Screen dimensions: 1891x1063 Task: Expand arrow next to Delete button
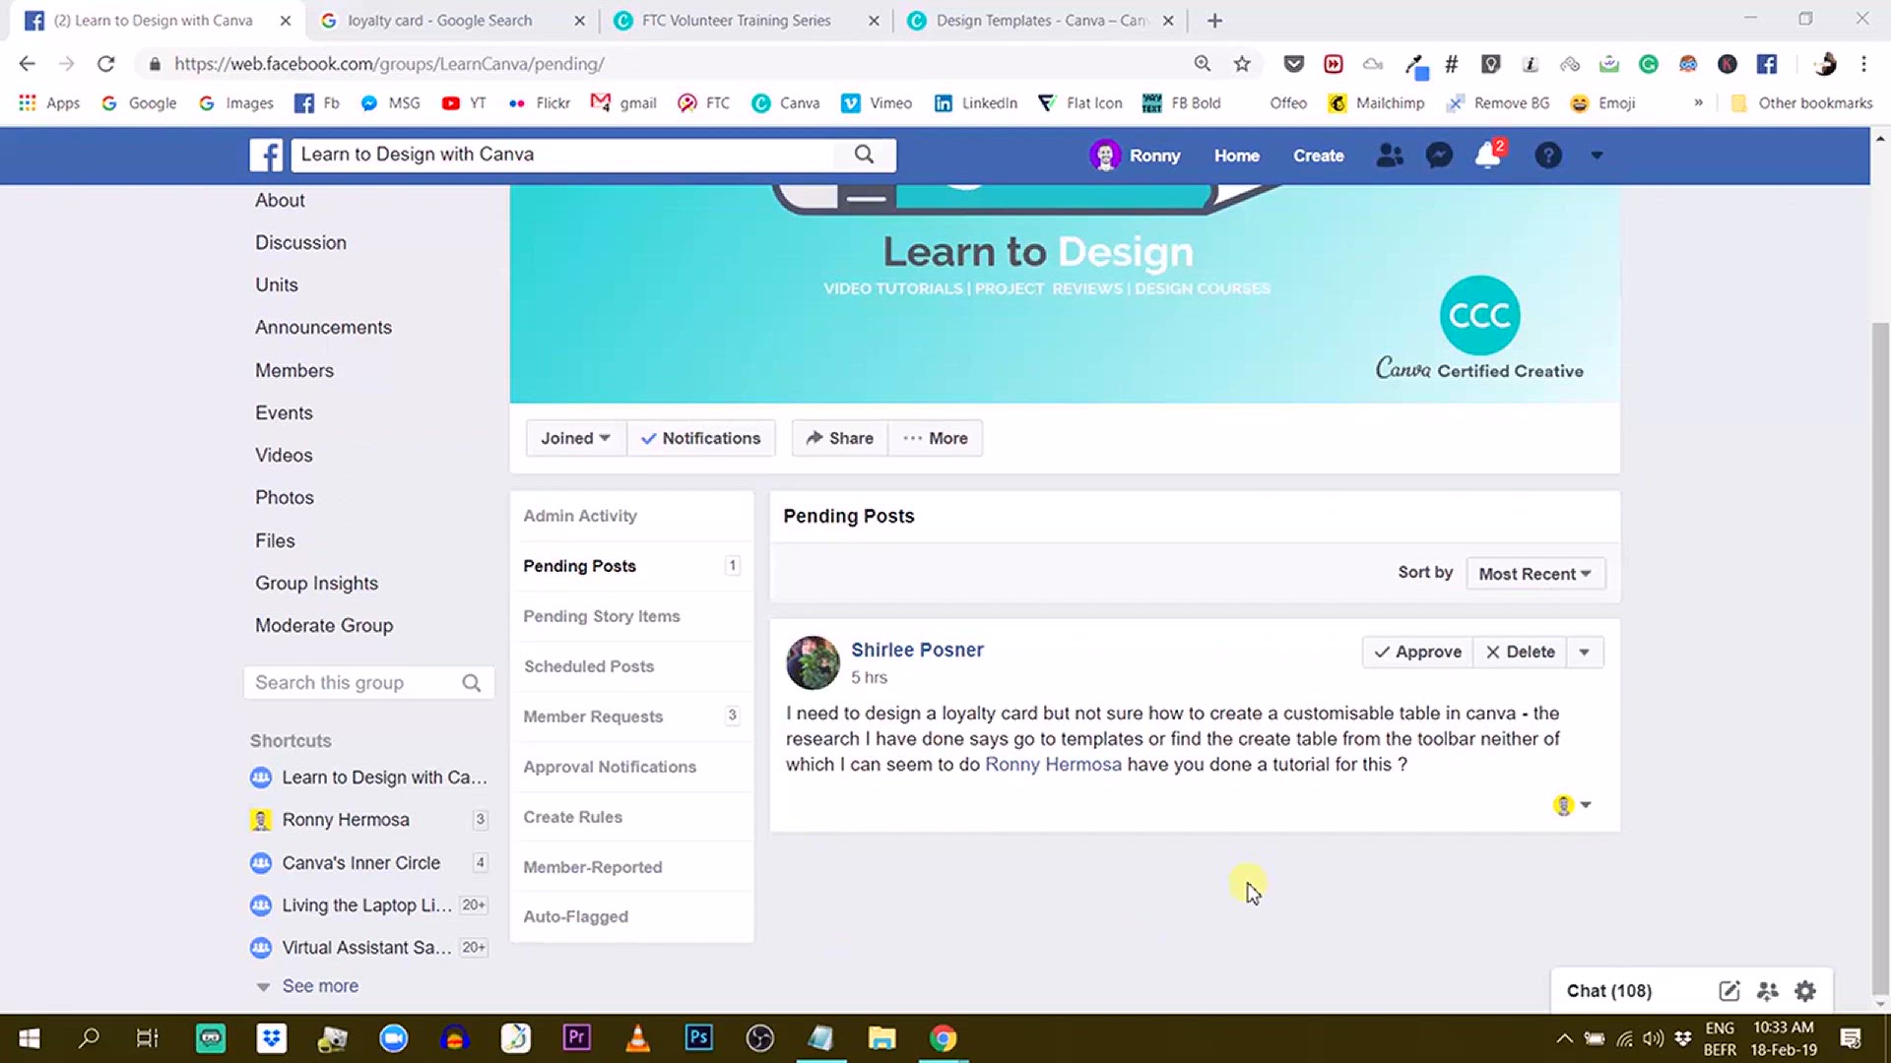[x=1585, y=652]
